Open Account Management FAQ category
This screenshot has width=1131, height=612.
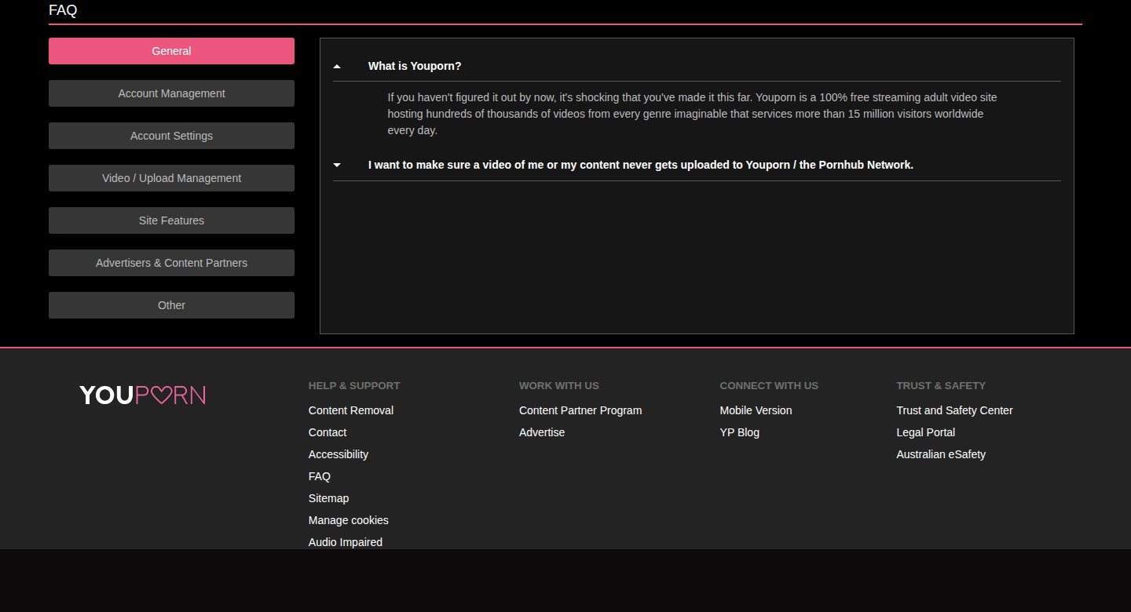click(171, 93)
